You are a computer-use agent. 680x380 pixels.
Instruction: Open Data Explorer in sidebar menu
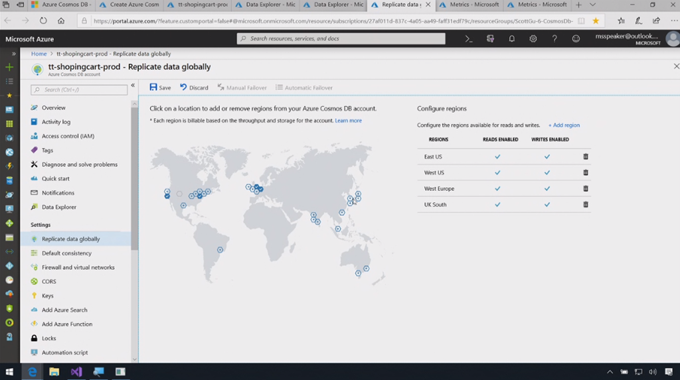tap(59, 207)
